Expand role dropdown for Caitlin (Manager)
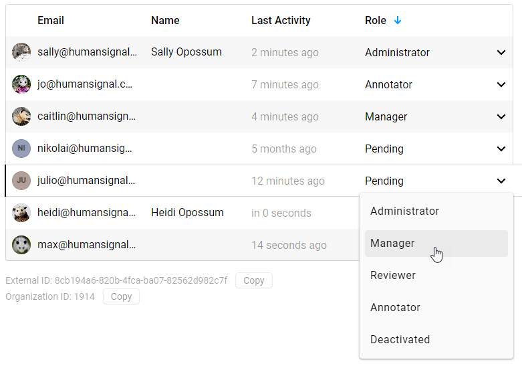This screenshot has width=522, height=370. [501, 116]
